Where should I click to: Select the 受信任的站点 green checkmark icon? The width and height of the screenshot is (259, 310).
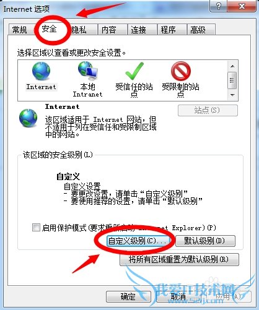pyautogui.click(x=134, y=71)
